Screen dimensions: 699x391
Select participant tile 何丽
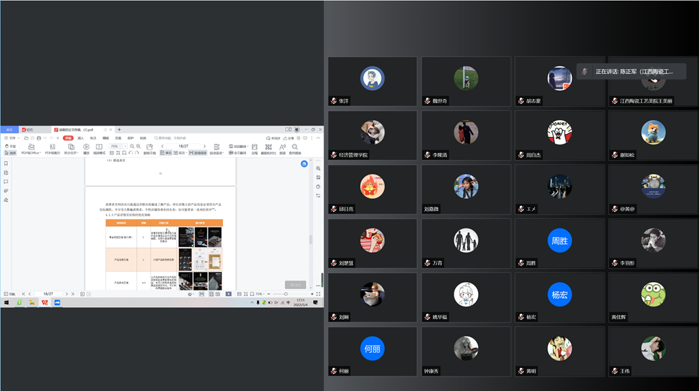click(x=373, y=351)
